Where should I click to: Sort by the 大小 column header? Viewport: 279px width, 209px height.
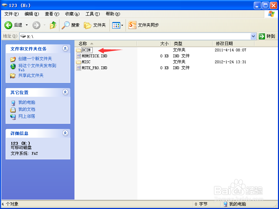pyautogui.click(x=154, y=44)
